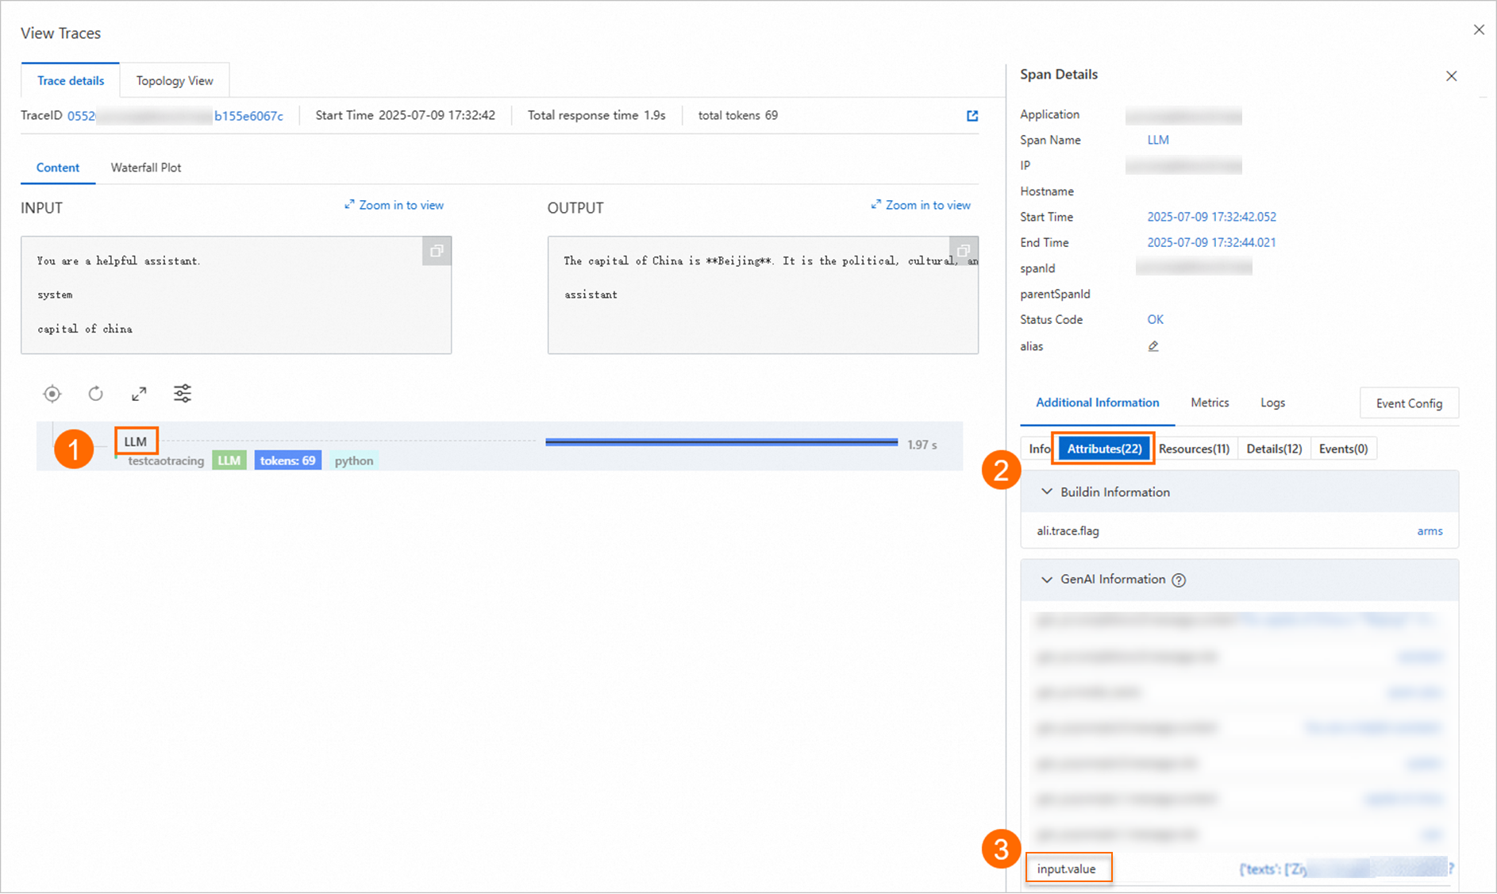This screenshot has height=894, width=1497.
Task: Click the End Time value link
Action: click(1211, 242)
